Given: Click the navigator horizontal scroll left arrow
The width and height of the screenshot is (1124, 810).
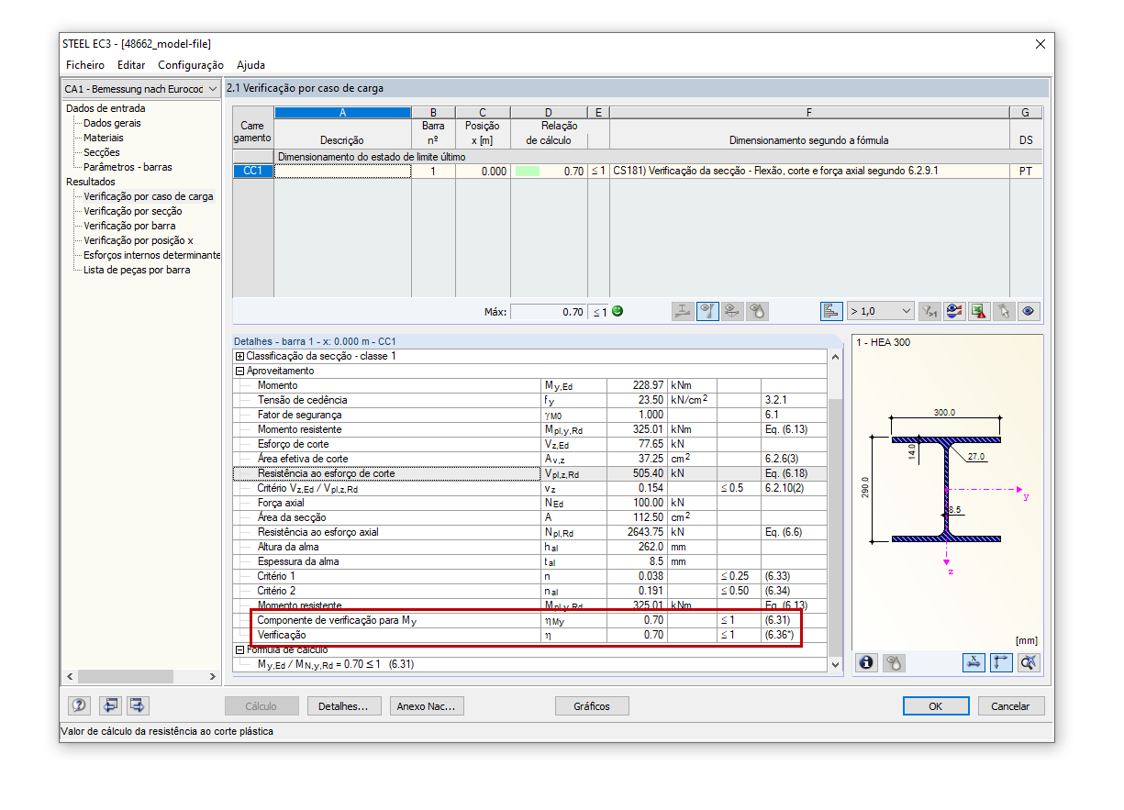Looking at the screenshot, I should point(69,677).
